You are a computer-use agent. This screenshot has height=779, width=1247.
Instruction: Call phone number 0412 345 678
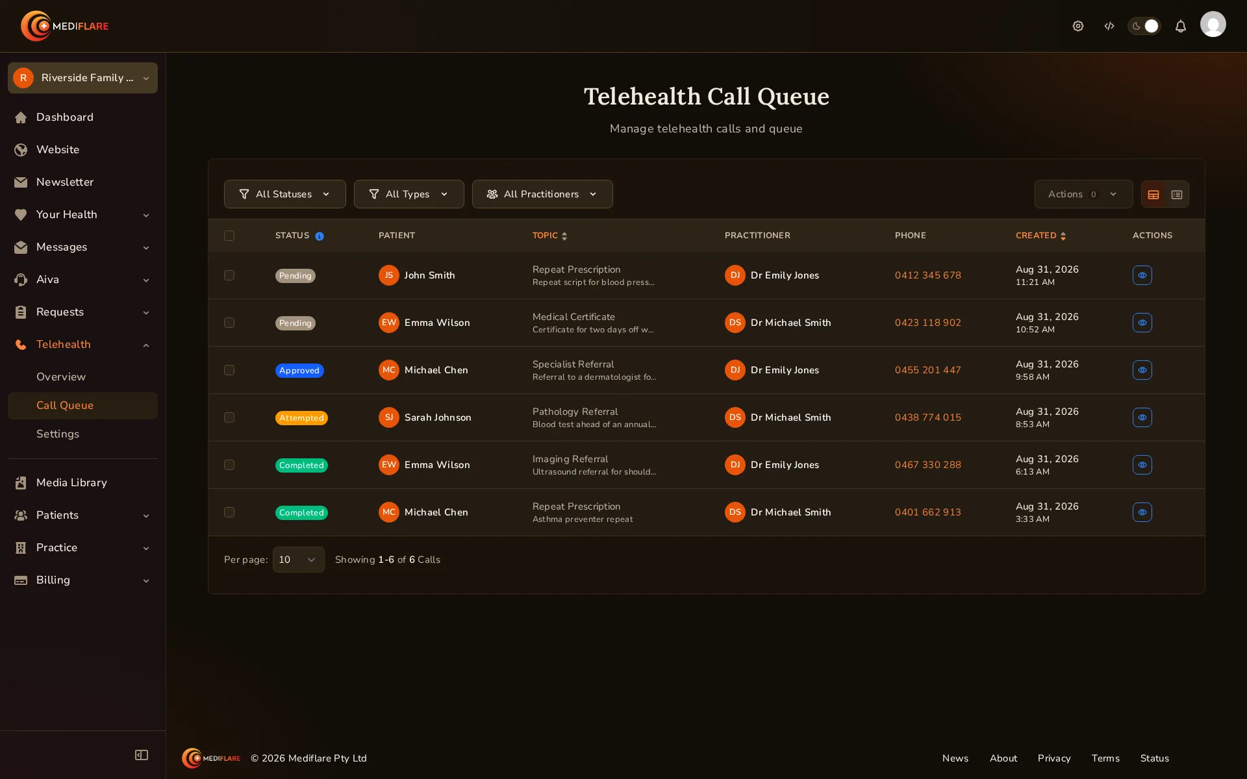[927, 275]
